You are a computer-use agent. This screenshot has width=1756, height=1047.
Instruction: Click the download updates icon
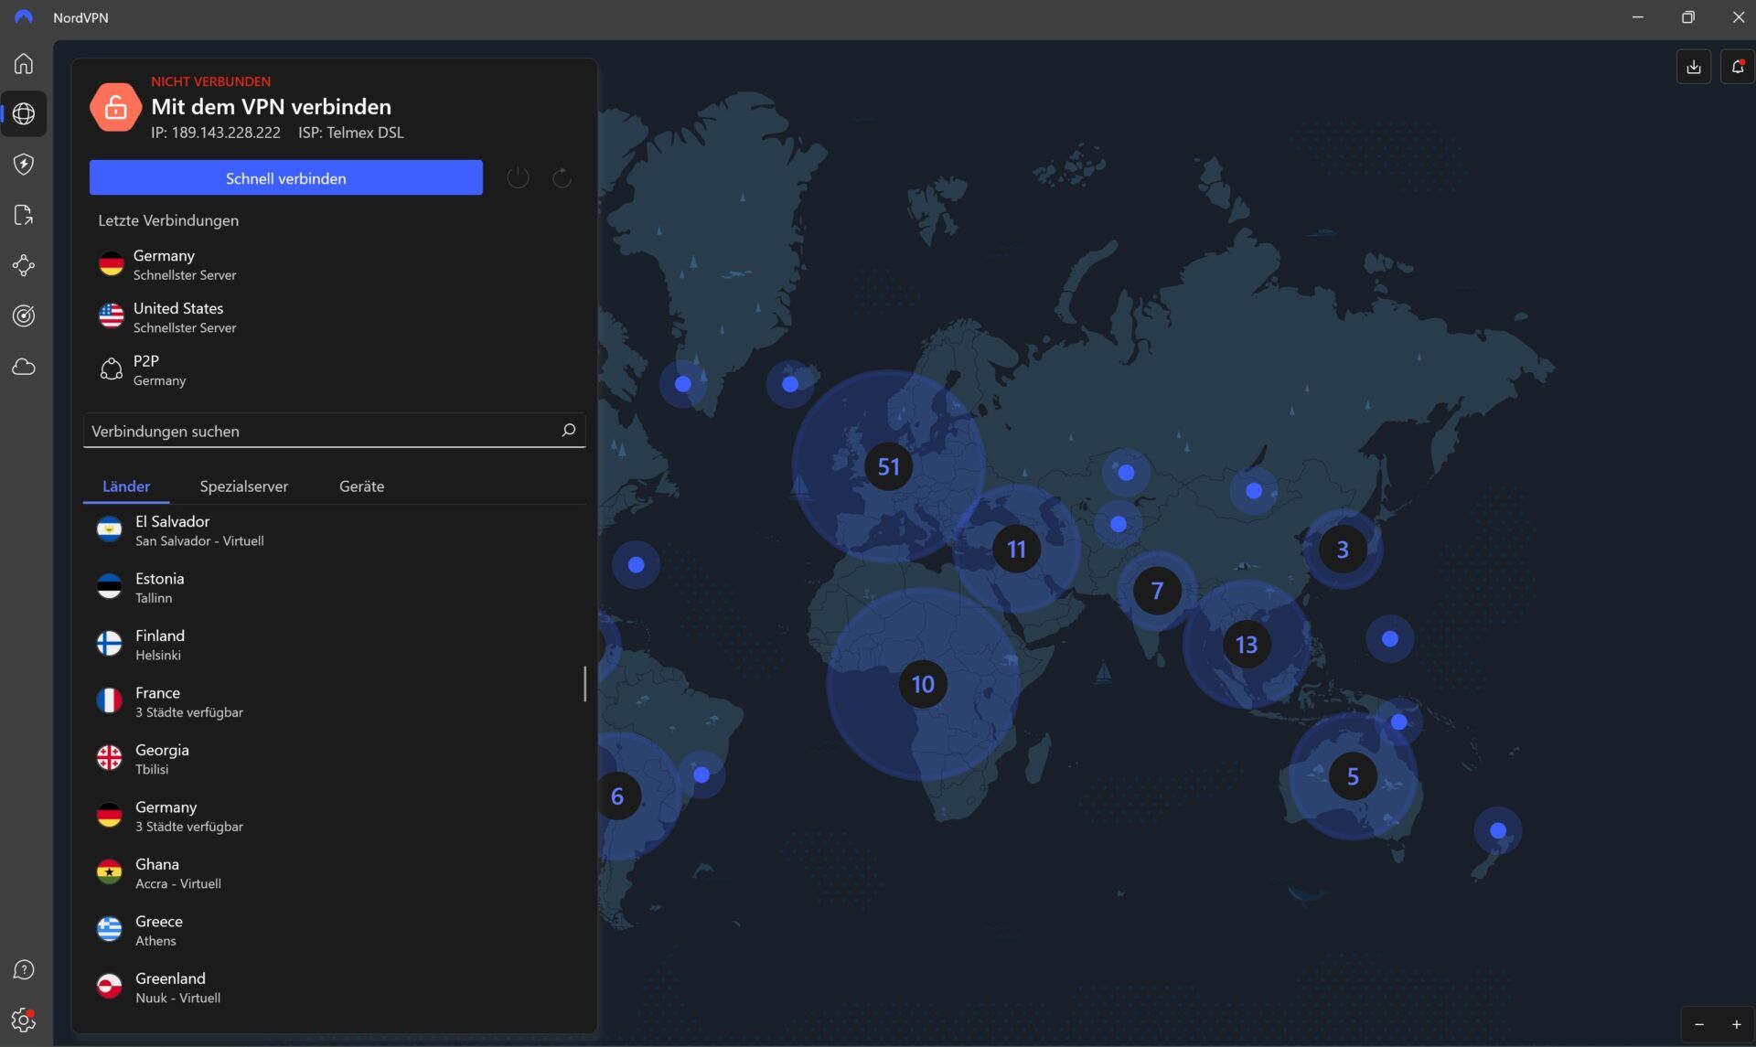(x=1693, y=67)
